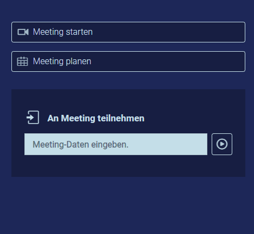Click the light-blue meeting data text box
The image size is (254, 234).
point(116,144)
